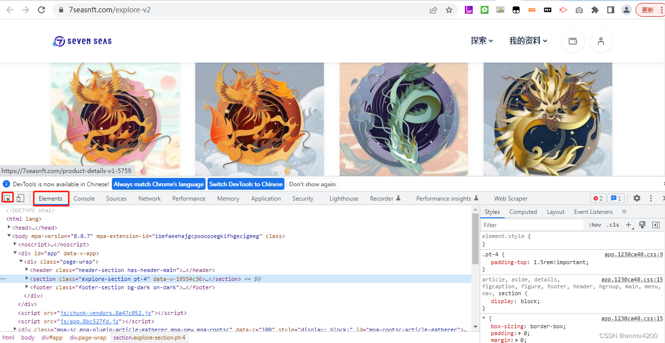
Task: Switch to the Performance tab
Action: 189,198
